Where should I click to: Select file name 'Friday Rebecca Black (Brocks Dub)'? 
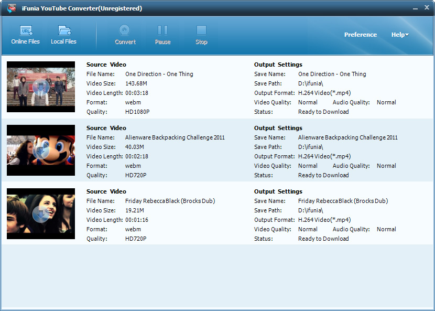coord(170,201)
